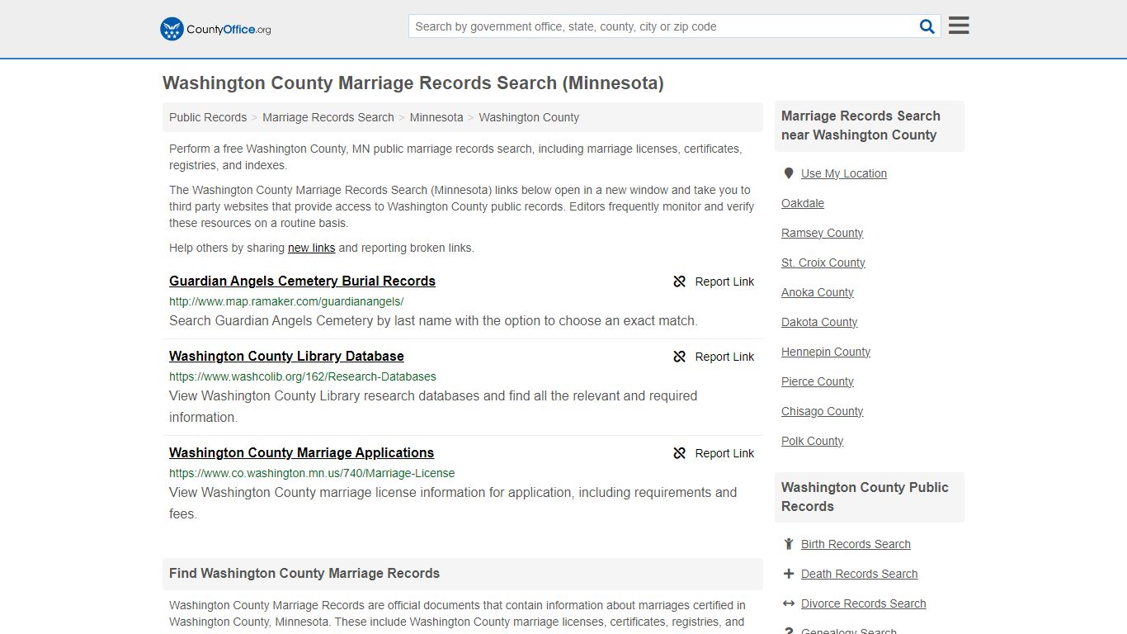Open Ramsey County link
1127x634 pixels.
click(x=822, y=233)
